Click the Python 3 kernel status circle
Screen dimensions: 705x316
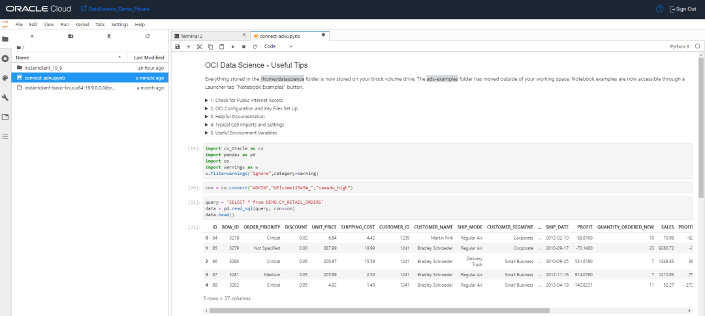697,46
